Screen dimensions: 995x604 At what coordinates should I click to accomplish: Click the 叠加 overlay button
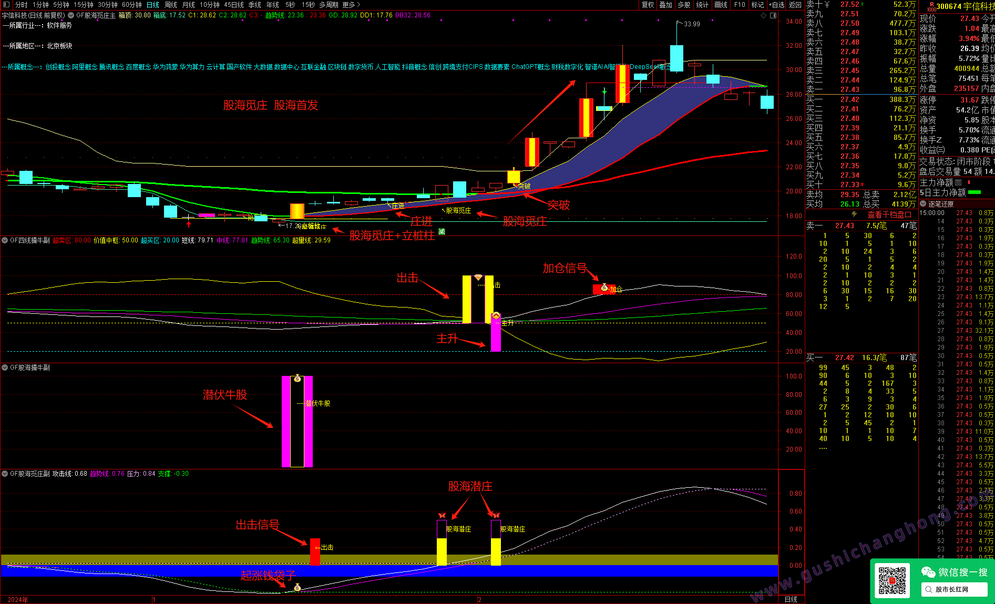[666, 5]
